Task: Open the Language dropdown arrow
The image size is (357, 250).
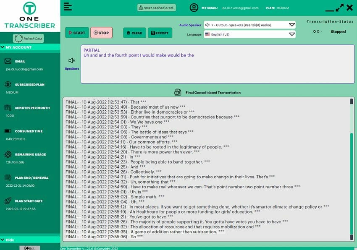Action: pyautogui.click(x=291, y=34)
